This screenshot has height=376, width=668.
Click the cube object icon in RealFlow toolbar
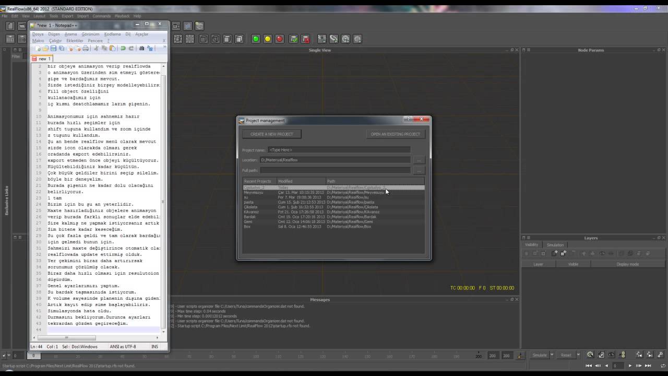coord(199,26)
